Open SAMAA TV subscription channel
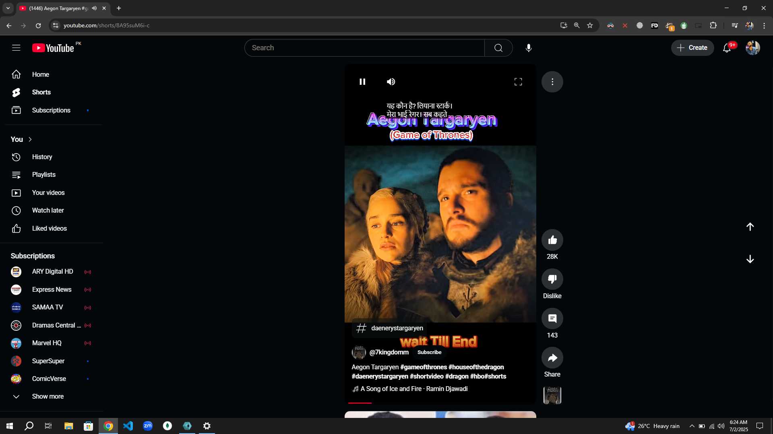Viewport: 773px width, 434px height. click(x=51, y=307)
